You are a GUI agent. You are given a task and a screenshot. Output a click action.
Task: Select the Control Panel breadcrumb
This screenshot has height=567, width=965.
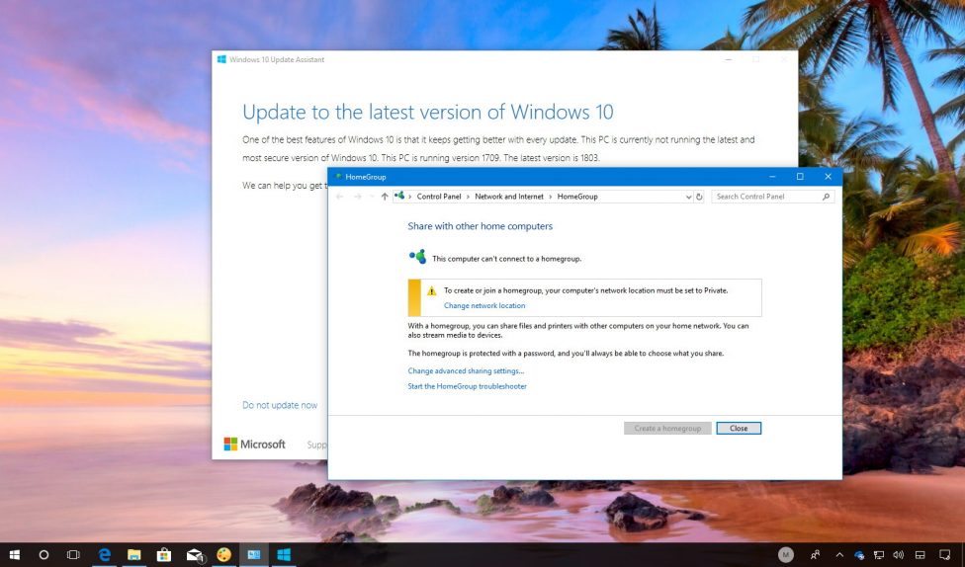[x=439, y=197]
